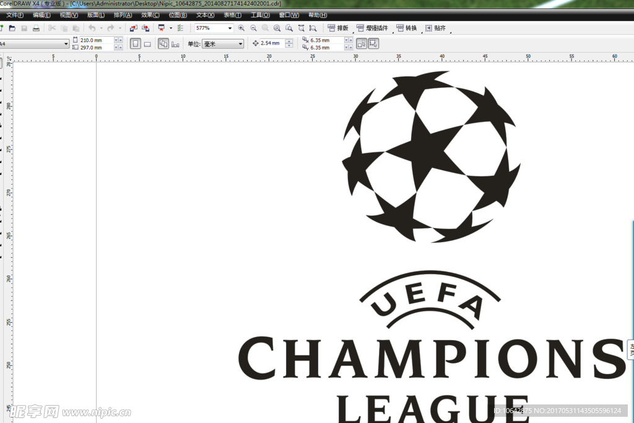Increase the 2.54 mm nudge offset stepper
634x423 pixels.
click(x=289, y=41)
